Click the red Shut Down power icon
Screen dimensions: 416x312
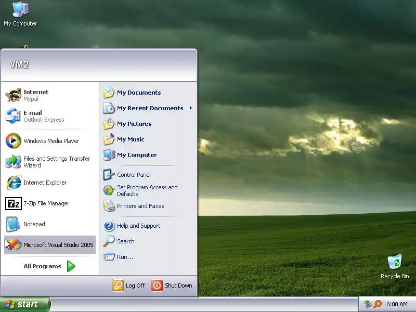pyautogui.click(x=157, y=285)
